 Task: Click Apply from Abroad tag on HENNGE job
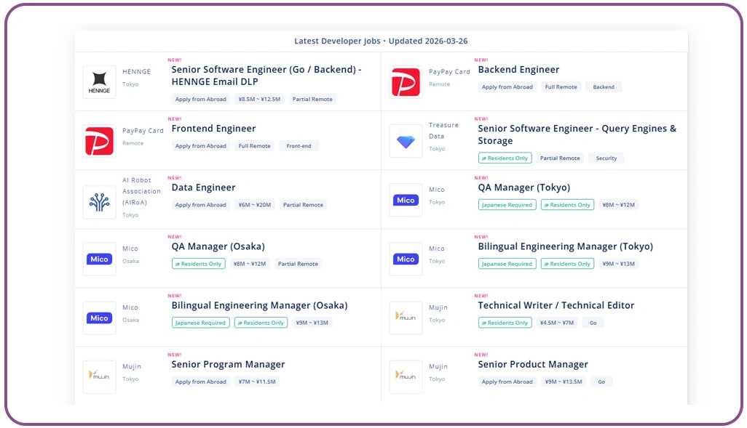click(x=200, y=100)
